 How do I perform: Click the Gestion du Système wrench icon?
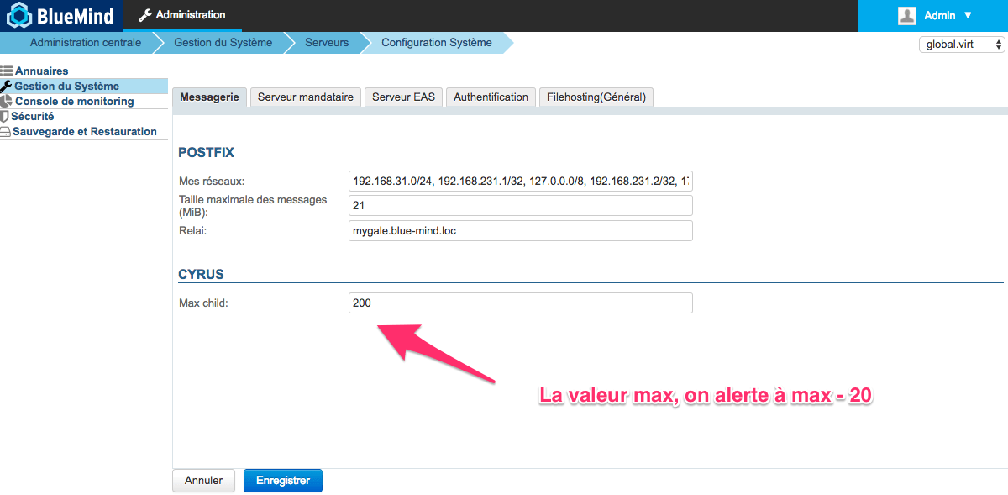coord(7,87)
